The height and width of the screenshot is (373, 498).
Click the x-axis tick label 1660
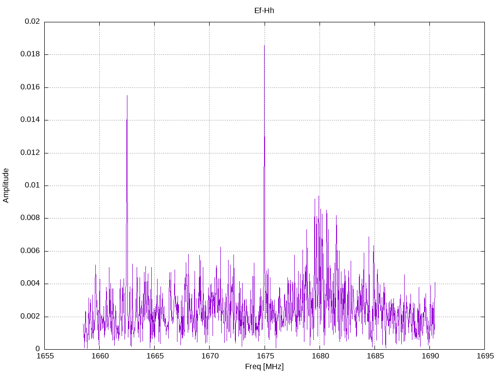(100, 356)
